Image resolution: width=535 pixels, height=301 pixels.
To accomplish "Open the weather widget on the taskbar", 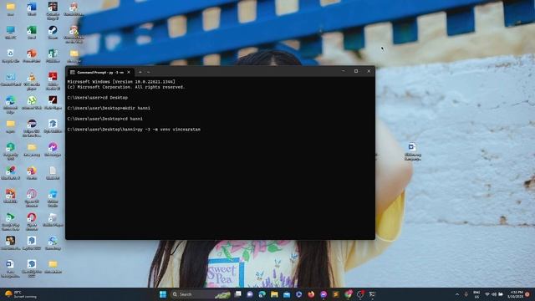I will point(20,294).
